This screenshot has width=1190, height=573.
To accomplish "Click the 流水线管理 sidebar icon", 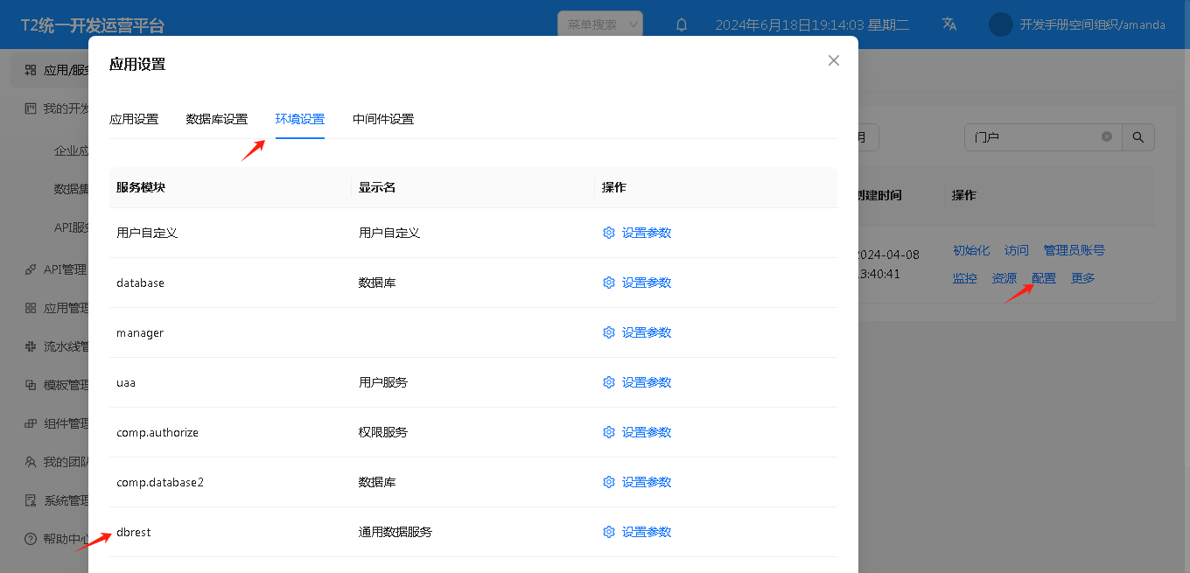I will click(31, 346).
